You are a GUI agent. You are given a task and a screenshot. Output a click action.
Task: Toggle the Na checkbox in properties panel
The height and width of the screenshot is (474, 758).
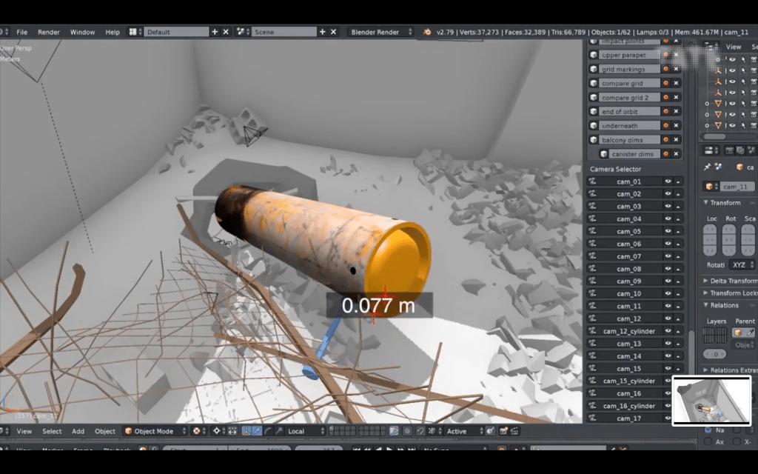pos(708,430)
